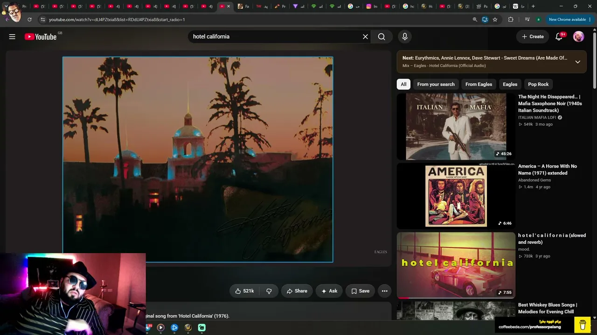The image size is (597, 335).
Task: Clear the search box with X
Action: tap(365, 37)
